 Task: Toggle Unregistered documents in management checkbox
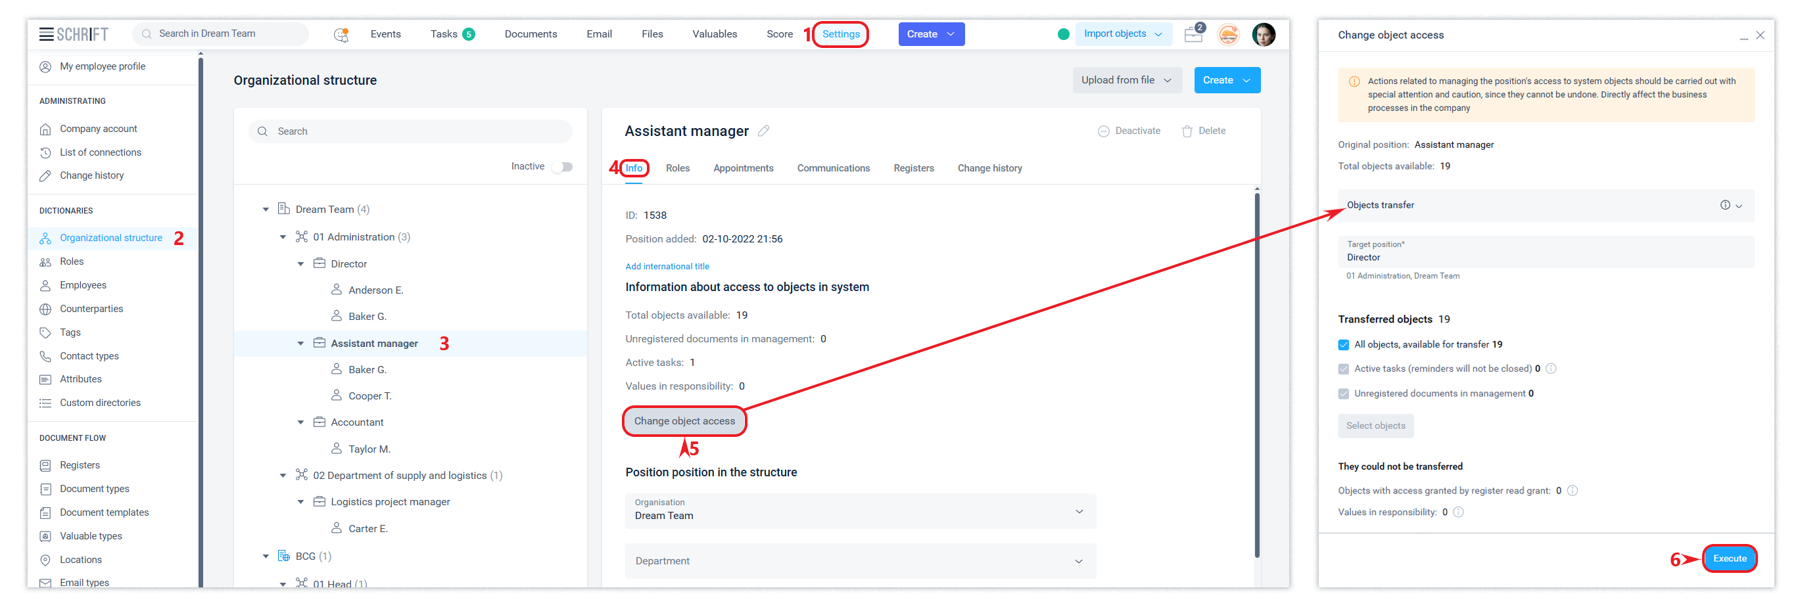[x=1343, y=394]
